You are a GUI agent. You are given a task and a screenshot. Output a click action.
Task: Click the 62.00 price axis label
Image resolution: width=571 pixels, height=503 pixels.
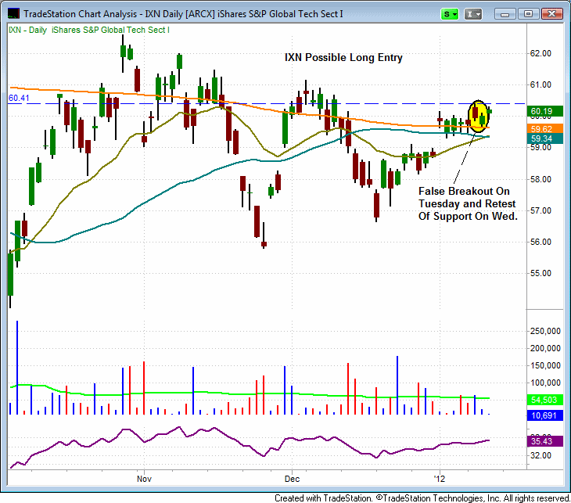[540, 53]
